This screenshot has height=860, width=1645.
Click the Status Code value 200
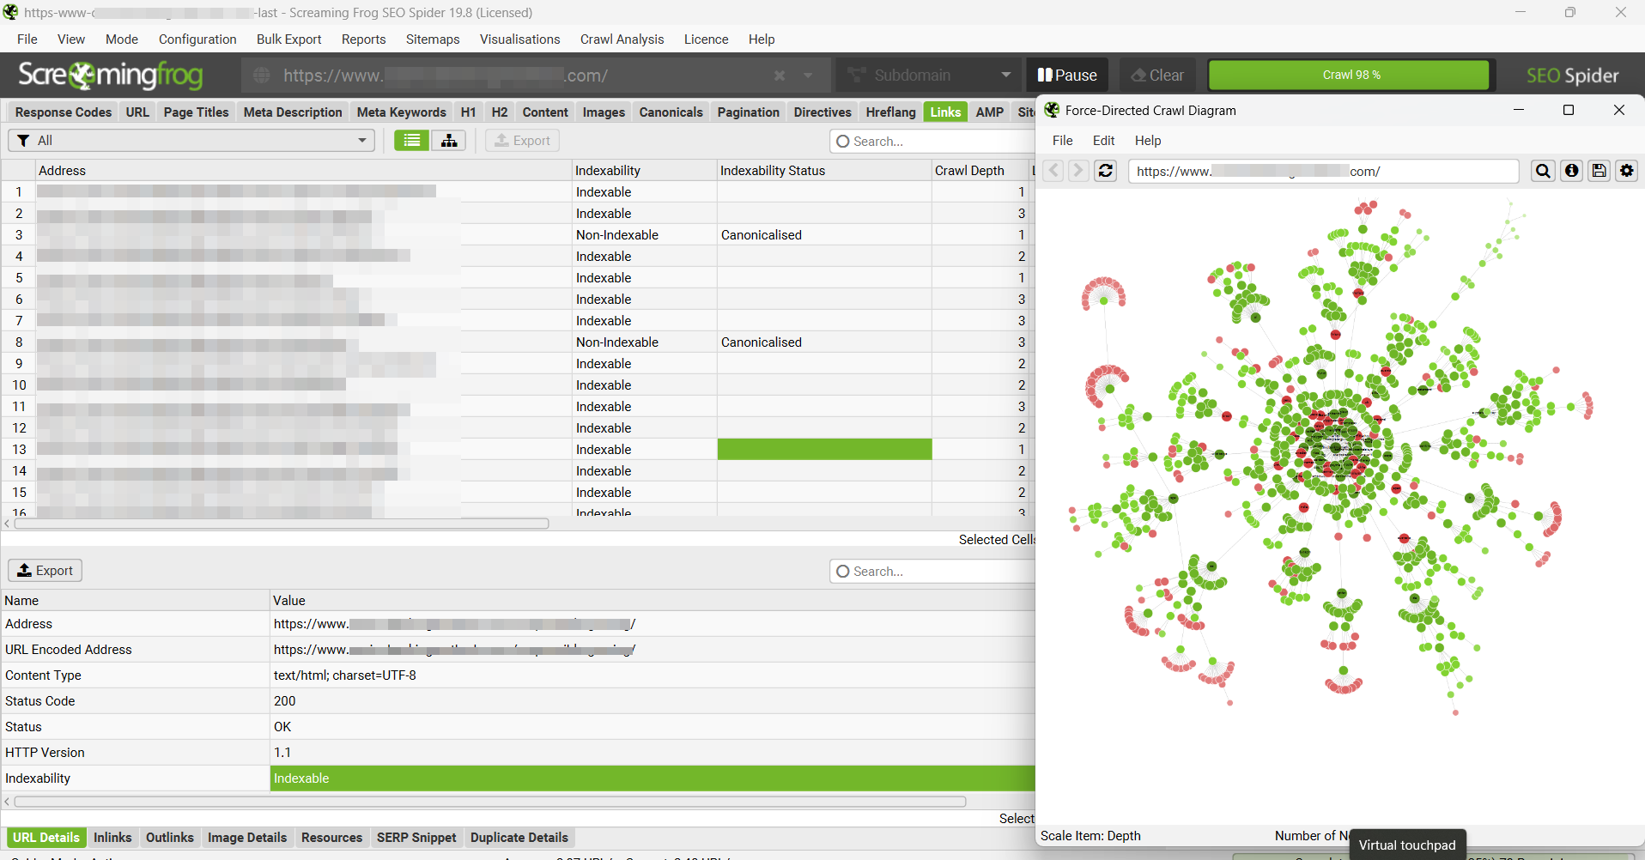pyautogui.click(x=285, y=701)
